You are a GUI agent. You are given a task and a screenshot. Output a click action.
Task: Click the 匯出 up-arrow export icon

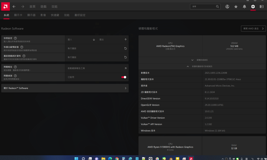[x=125, y=40]
